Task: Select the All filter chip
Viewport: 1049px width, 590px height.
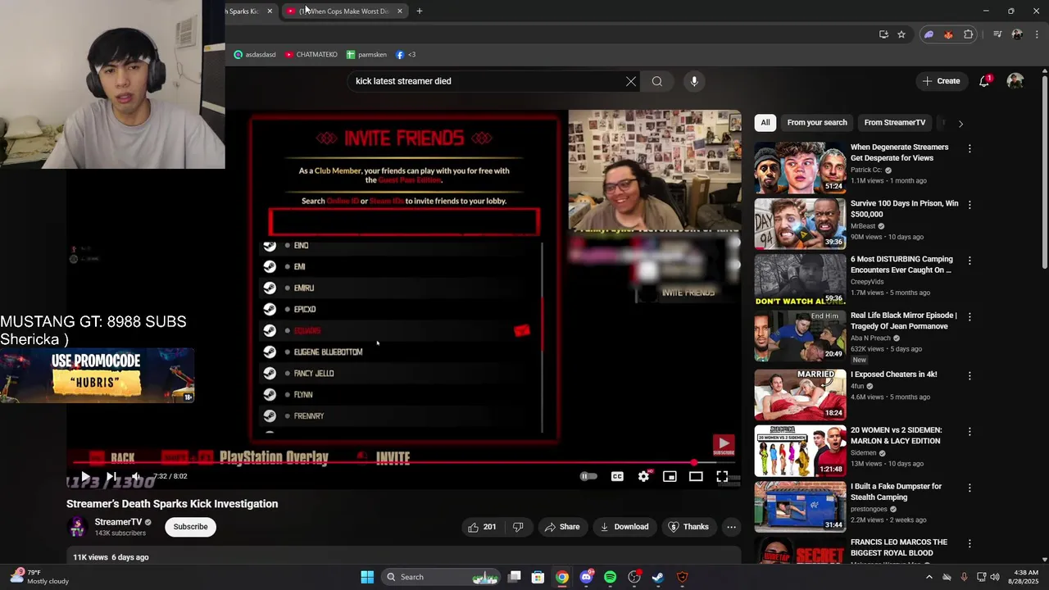Action: [765, 123]
